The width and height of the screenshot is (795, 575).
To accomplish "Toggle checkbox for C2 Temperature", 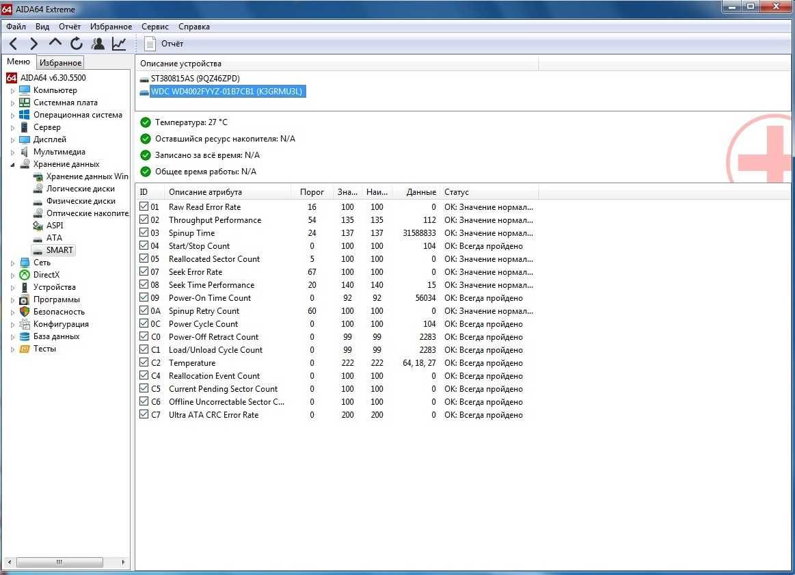I will [144, 362].
